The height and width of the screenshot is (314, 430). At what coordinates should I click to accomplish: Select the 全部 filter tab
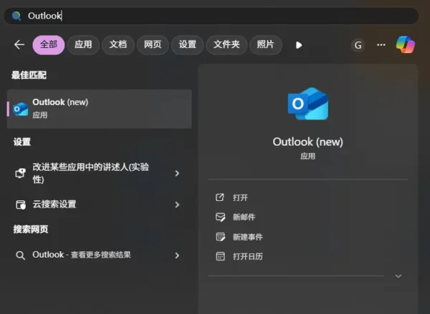pos(49,44)
